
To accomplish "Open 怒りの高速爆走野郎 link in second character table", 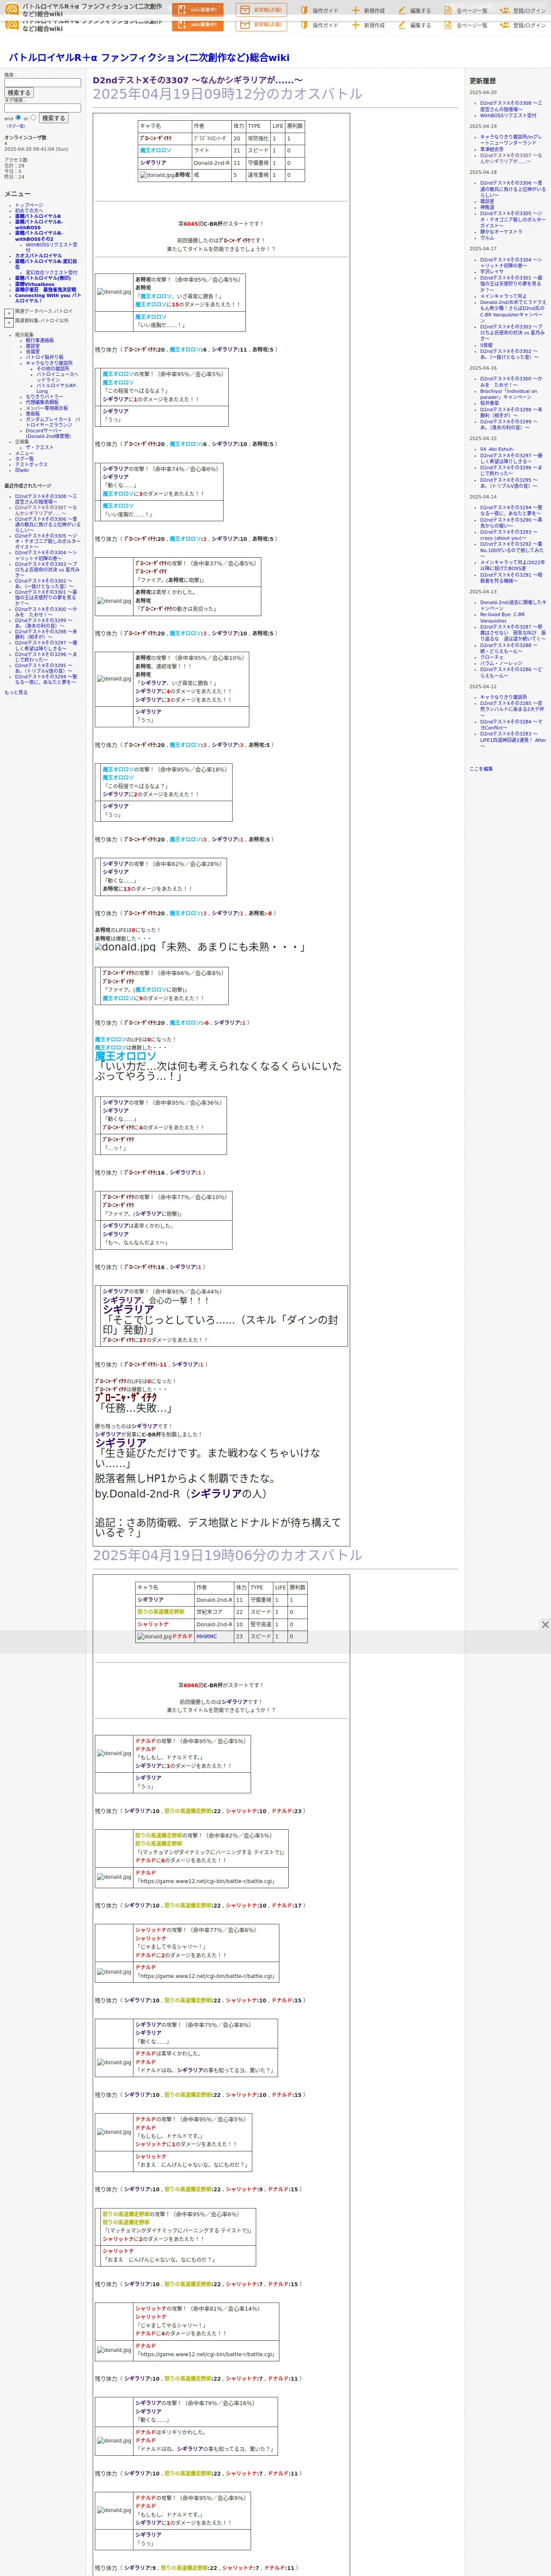I will (x=161, y=1612).
